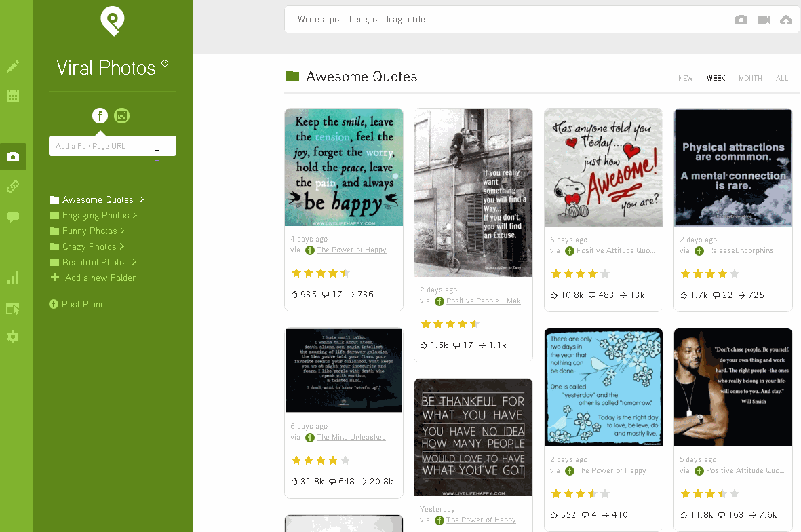The height and width of the screenshot is (532, 801).
Task: Click the settings gear icon in the sidebar
Action: click(x=13, y=337)
